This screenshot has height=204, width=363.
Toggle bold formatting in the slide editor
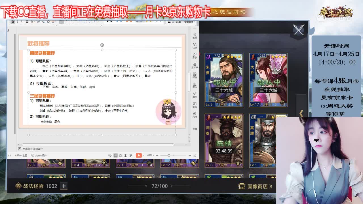point(13,22)
